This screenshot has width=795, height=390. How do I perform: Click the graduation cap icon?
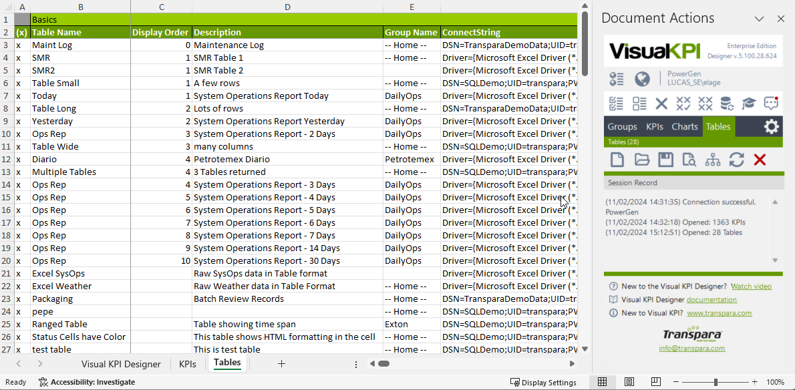(x=749, y=104)
